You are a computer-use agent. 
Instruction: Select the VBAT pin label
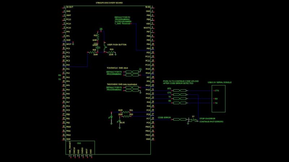tap(69, 15)
